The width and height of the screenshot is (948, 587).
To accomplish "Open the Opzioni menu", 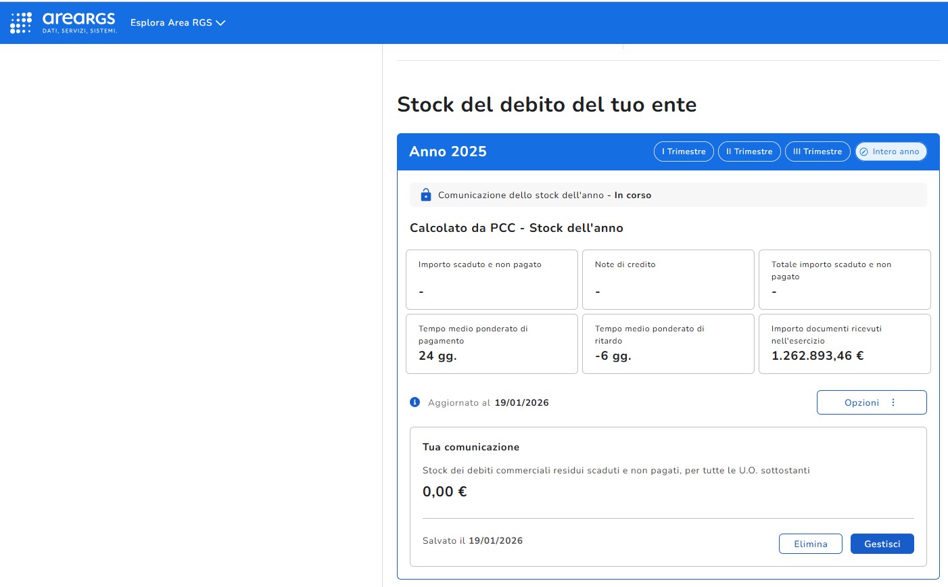I will [871, 402].
